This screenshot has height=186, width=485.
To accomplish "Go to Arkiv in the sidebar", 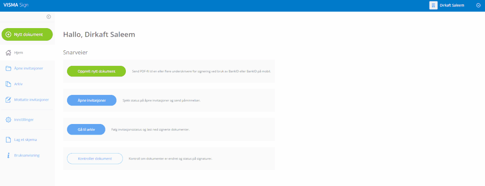I will coord(28,84).
